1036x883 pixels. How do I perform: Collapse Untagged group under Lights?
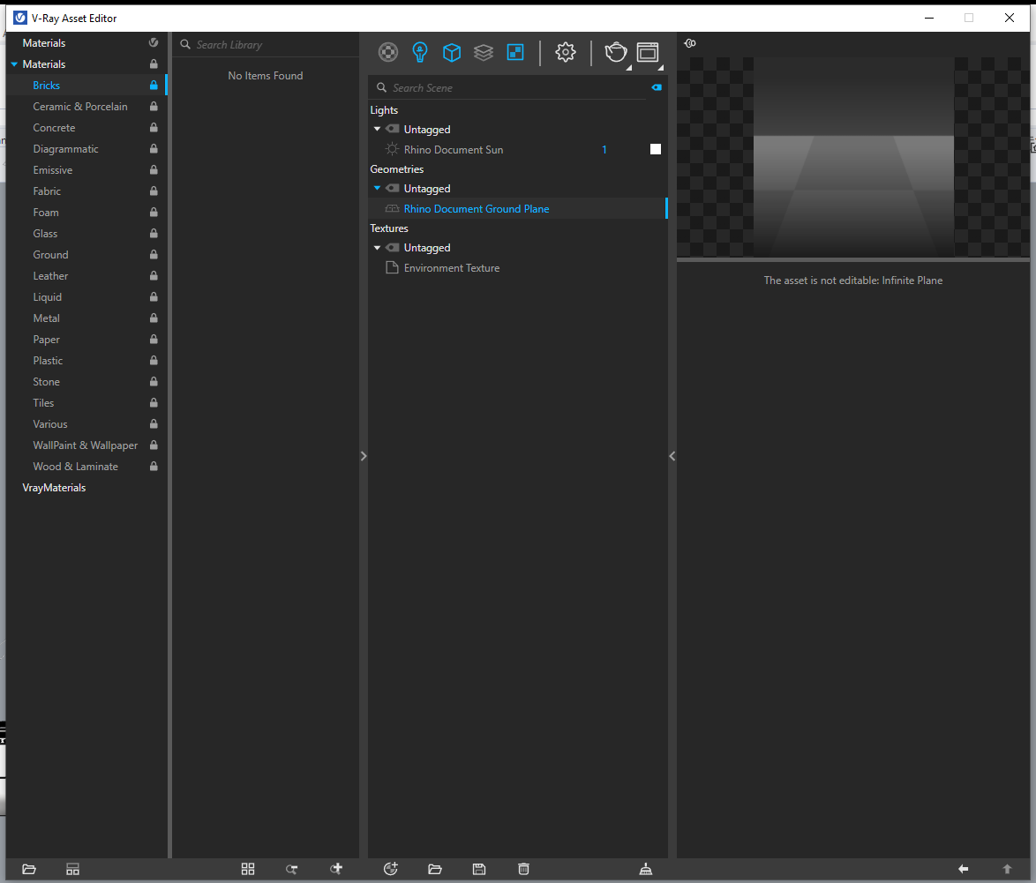point(378,129)
